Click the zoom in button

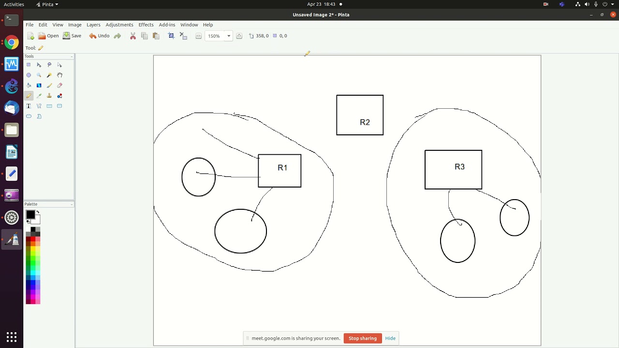click(x=239, y=36)
